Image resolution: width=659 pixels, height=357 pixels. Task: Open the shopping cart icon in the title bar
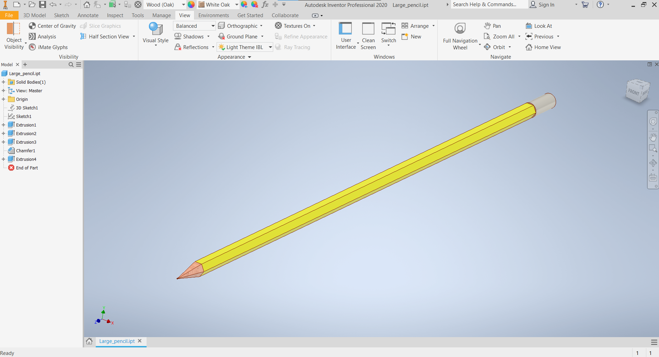(585, 4)
